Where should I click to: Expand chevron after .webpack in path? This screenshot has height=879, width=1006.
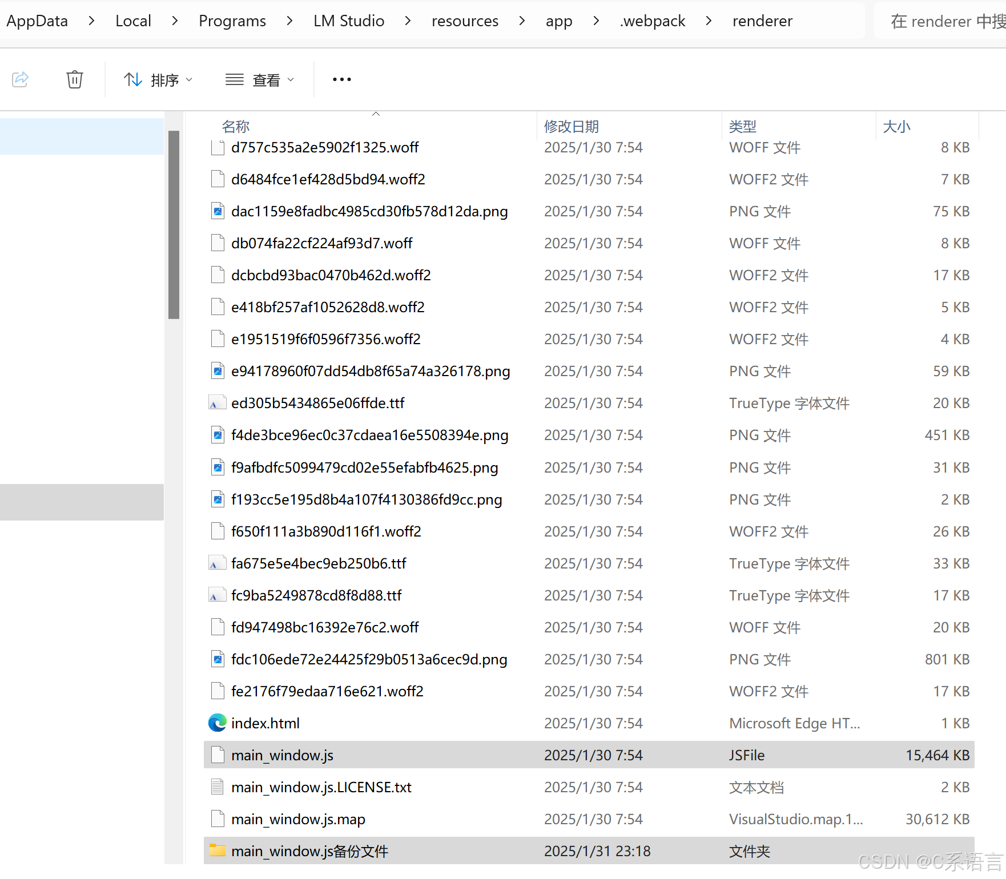click(709, 21)
